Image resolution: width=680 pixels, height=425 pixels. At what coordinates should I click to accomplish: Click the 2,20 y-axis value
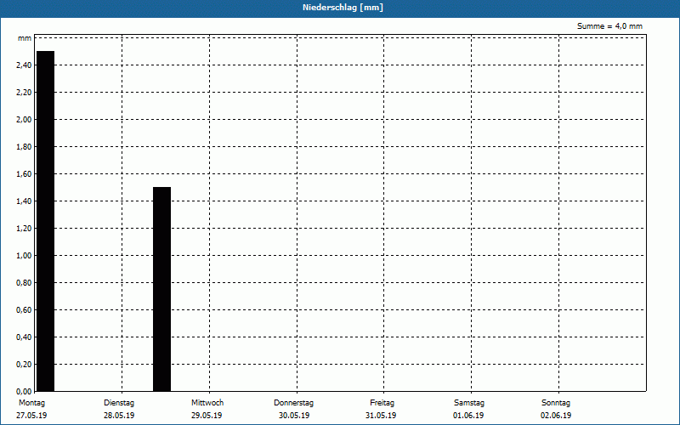pos(24,93)
